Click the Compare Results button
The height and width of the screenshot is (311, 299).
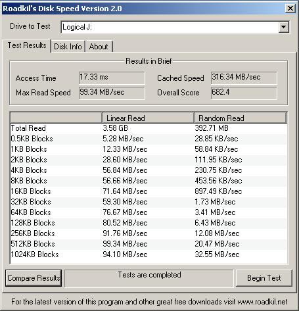(x=34, y=278)
